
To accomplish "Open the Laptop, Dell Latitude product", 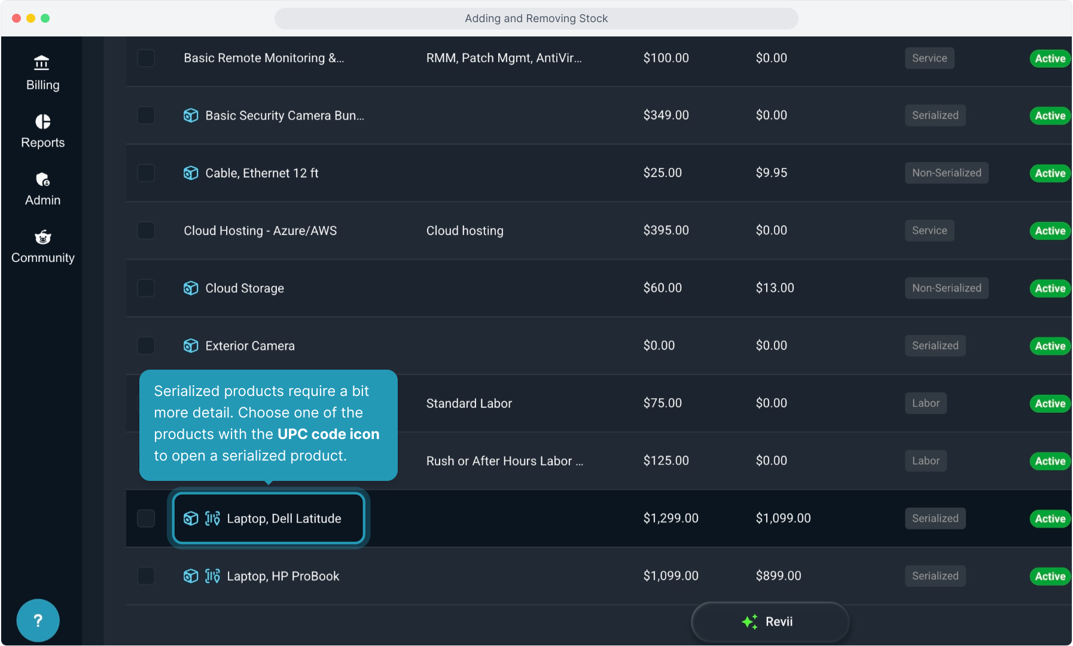I will (284, 519).
